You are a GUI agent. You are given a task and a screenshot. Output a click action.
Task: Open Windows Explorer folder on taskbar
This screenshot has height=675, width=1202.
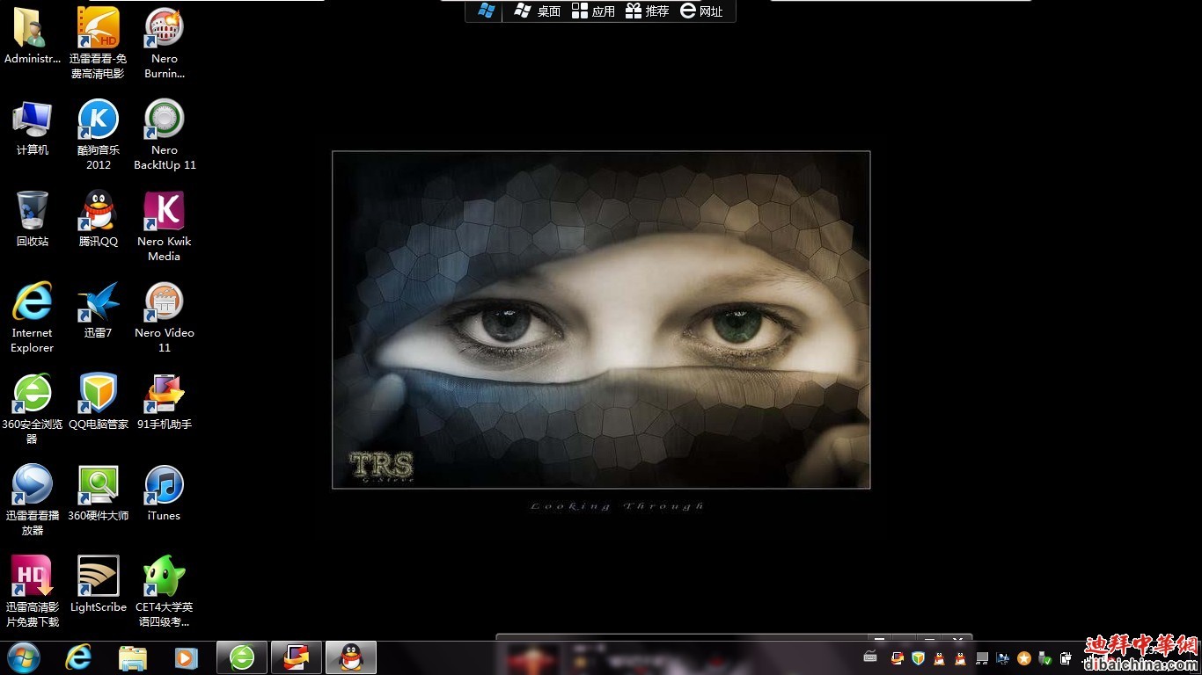click(x=133, y=657)
